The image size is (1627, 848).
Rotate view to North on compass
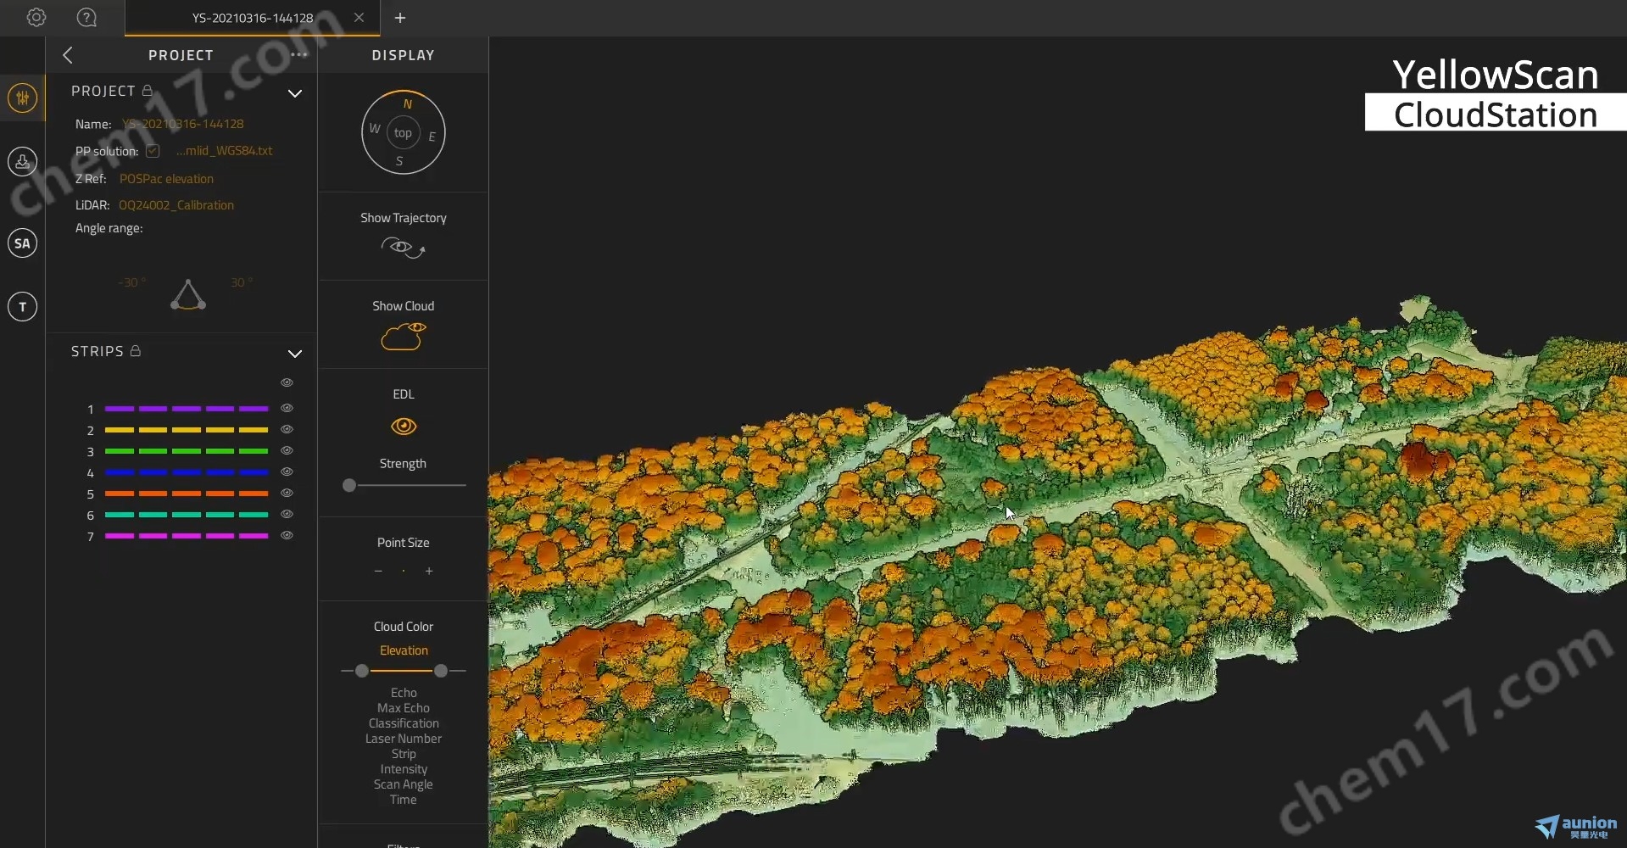[x=408, y=103]
